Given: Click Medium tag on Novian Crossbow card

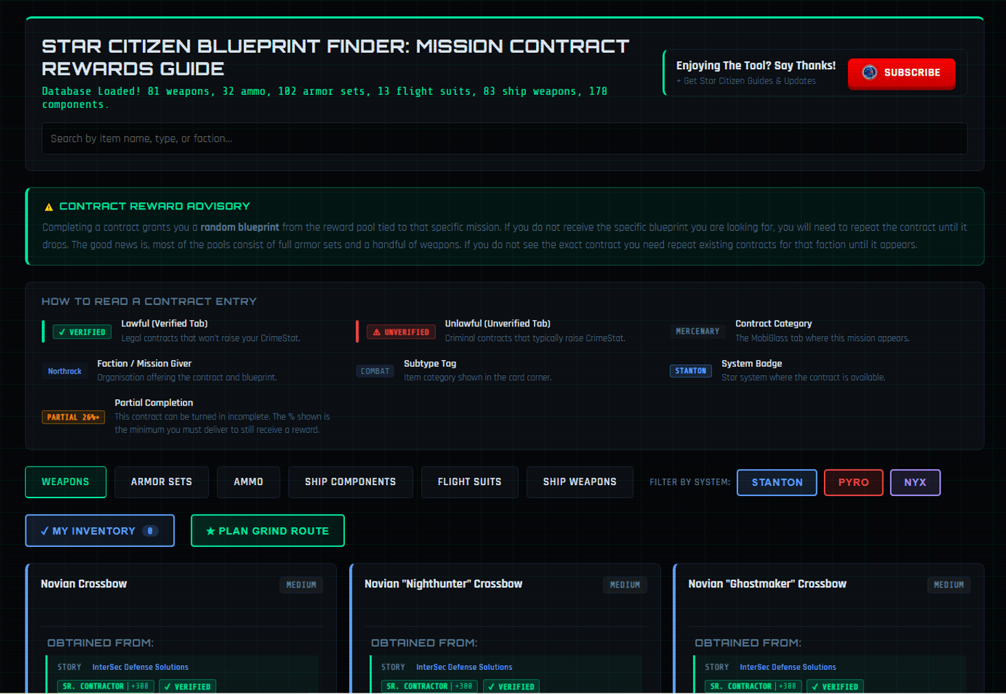Looking at the screenshot, I should tap(301, 585).
